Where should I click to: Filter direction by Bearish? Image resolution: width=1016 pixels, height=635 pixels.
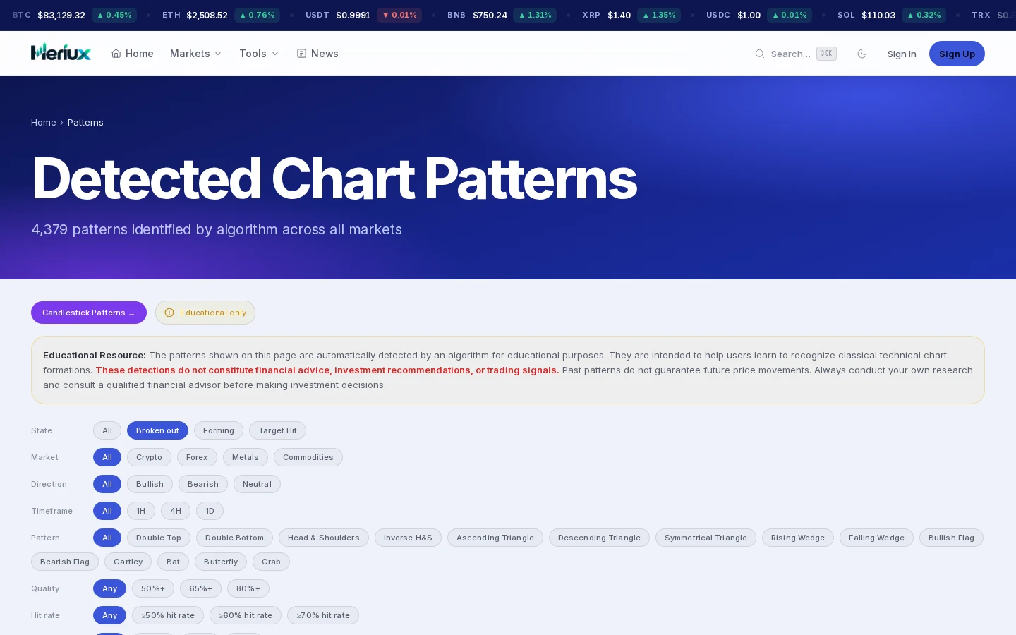203,484
